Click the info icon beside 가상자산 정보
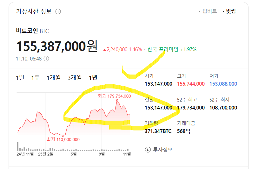Image resolution: width=279 pixels, height=169 pixels. point(58,11)
